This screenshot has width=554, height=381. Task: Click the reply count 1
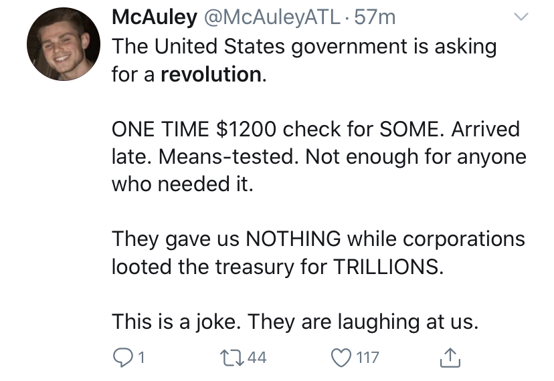[141, 358]
